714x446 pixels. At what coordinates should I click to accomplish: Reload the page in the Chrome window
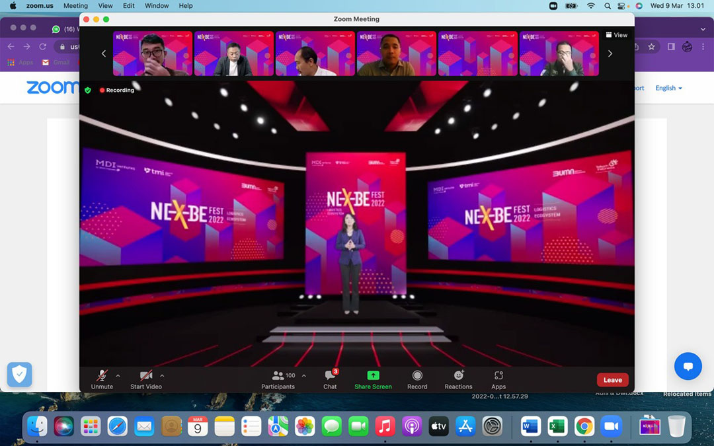(43, 46)
